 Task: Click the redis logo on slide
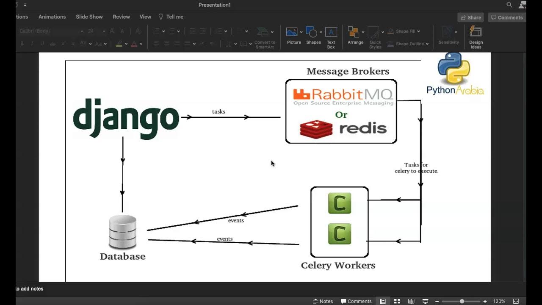[343, 128]
